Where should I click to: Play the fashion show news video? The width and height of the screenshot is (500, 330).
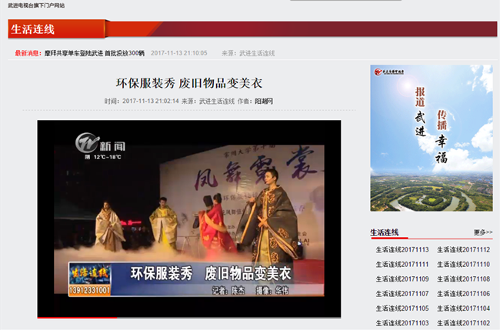[x=189, y=217]
